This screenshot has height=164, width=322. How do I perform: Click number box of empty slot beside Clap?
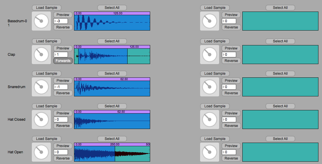click(x=229, y=55)
